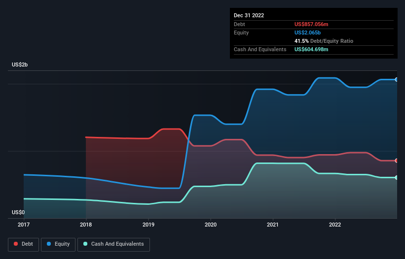Viewport: 405px width, 259px height.
Task: Toggle the Cash And Equivalents legend button
Action: click(113, 244)
